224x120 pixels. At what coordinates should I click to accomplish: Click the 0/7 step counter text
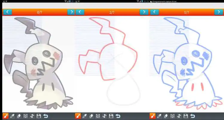click(39, 13)
